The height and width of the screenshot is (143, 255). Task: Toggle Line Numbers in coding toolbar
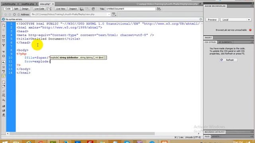[4, 62]
